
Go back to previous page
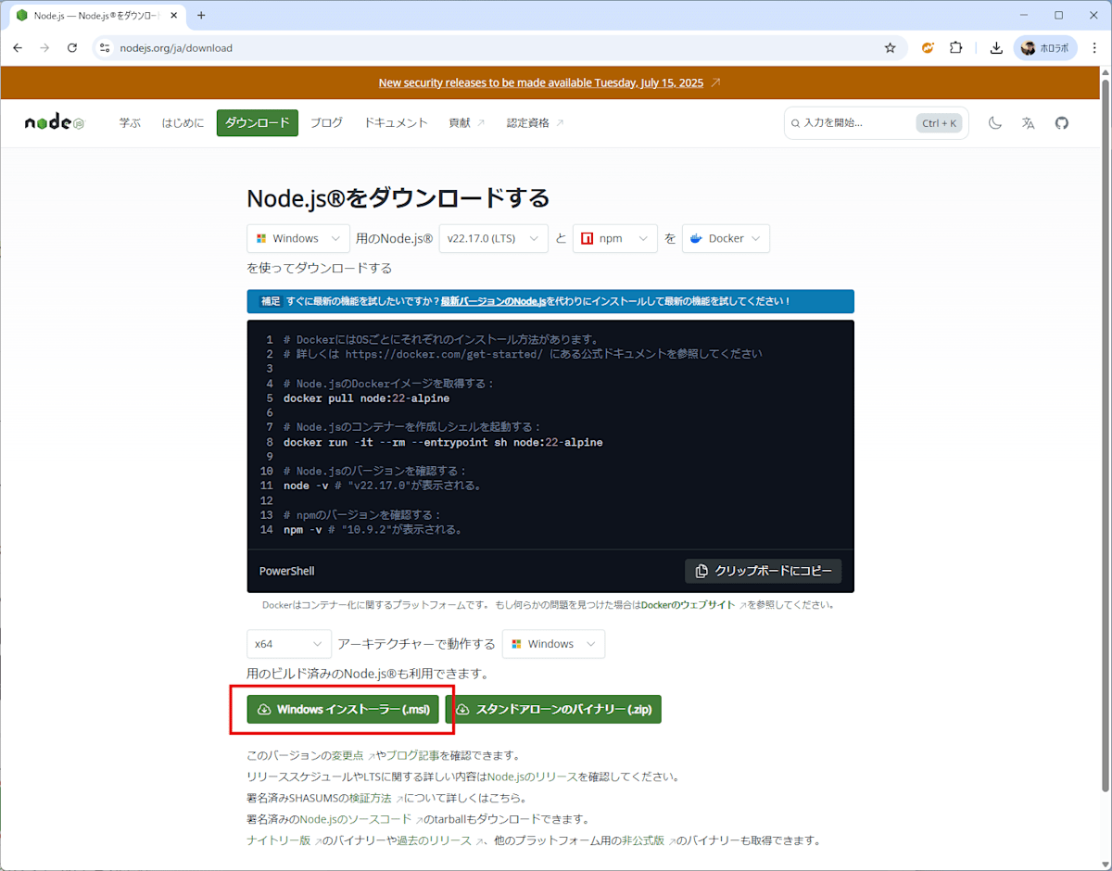tap(18, 48)
